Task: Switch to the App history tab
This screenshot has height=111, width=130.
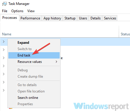Action: (52, 18)
